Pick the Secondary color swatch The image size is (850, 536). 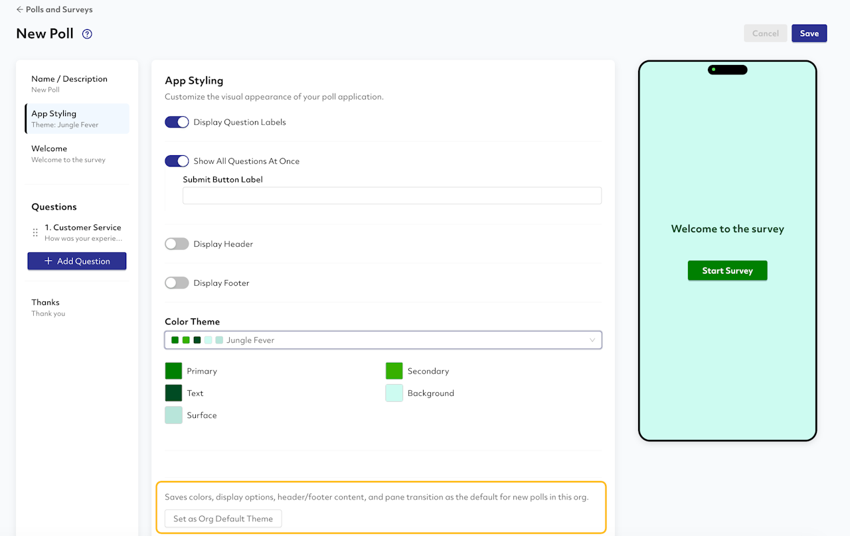[x=394, y=371]
